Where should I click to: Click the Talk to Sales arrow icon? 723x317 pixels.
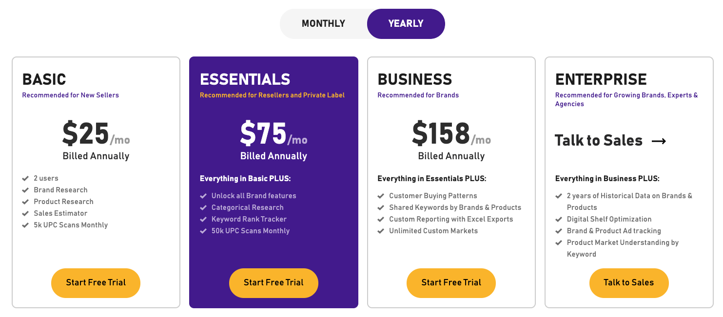coord(659,141)
